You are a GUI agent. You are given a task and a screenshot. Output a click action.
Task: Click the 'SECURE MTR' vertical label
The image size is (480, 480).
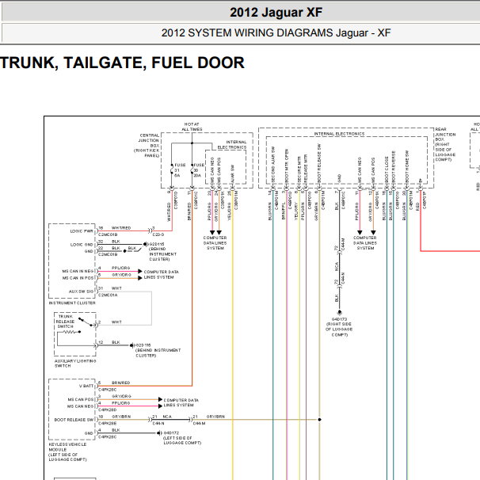(x=299, y=170)
